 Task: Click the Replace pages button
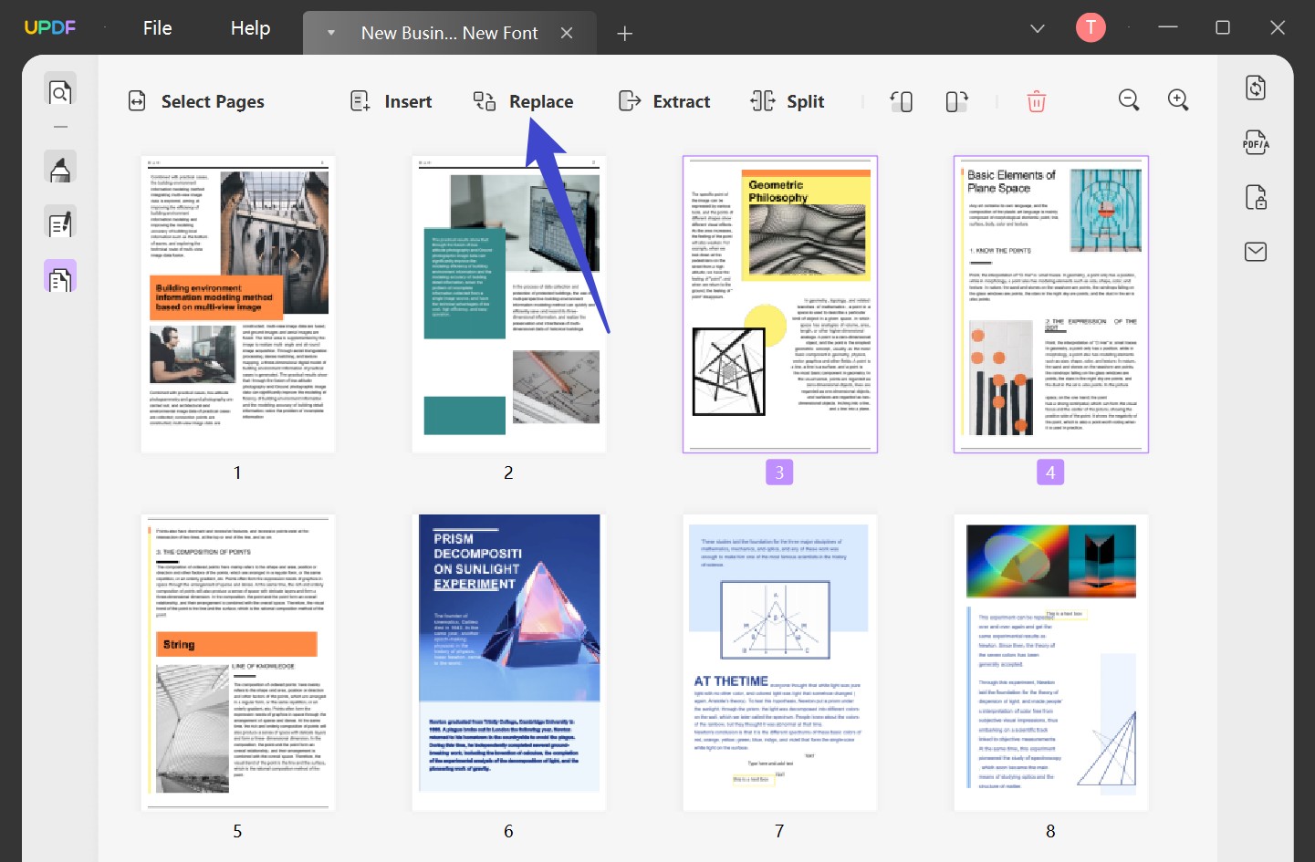pos(525,101)
